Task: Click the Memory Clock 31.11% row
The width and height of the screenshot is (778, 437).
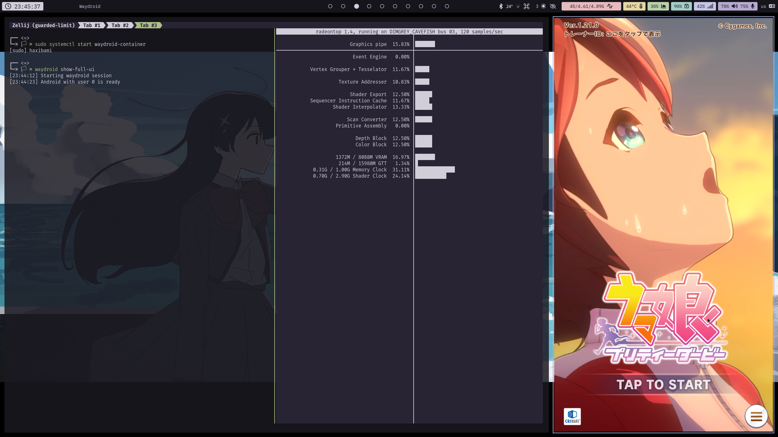Action: pyautogui.click(x=361, y=170)
